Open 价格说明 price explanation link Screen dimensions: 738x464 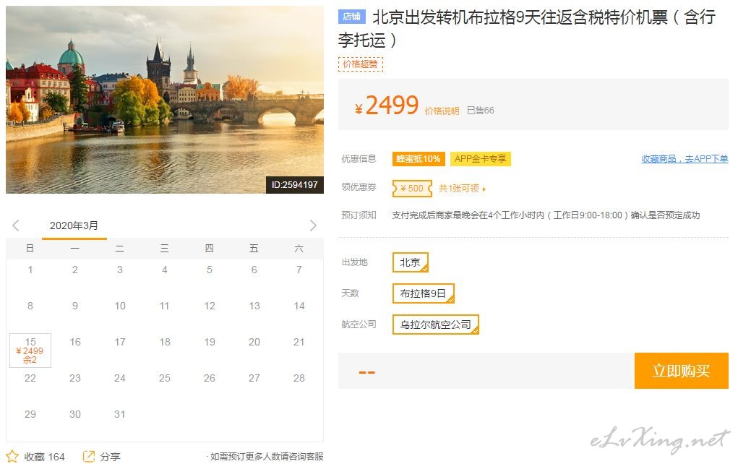pos(442,111)
